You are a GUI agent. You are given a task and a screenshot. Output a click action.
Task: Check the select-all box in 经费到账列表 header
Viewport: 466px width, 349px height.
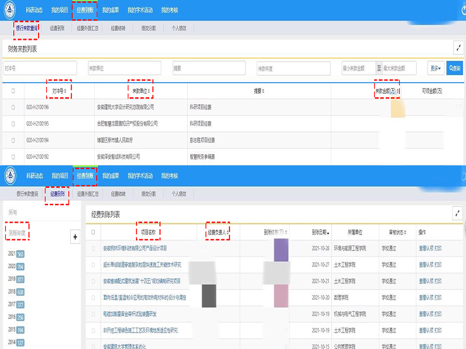click(x=94, y=232)
